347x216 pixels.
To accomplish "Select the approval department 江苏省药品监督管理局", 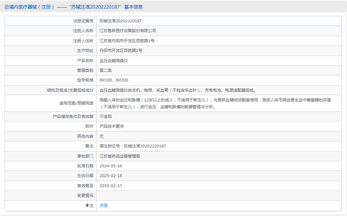I will coord(119,156).
